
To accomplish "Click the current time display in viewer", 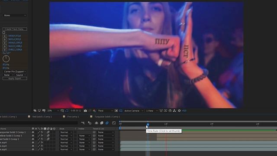I will coord(76,111).
